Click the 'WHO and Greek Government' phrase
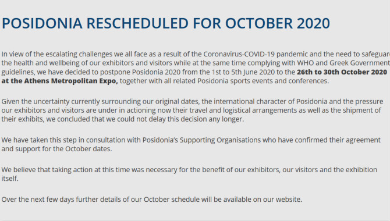 [343, 63]
